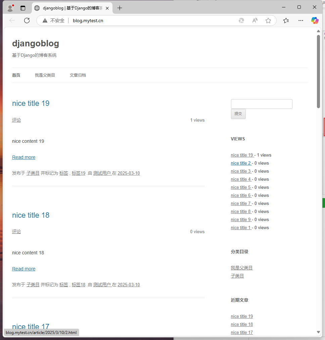This screenshot has height=340, width=325.
Task: Click the scrollbar down arrow
Action: tap(318, 332)
